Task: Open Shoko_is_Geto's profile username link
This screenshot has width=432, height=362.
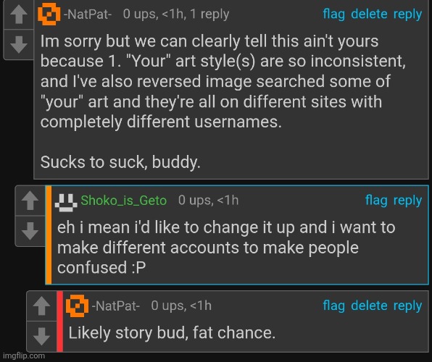Action: tap(124, 201)
